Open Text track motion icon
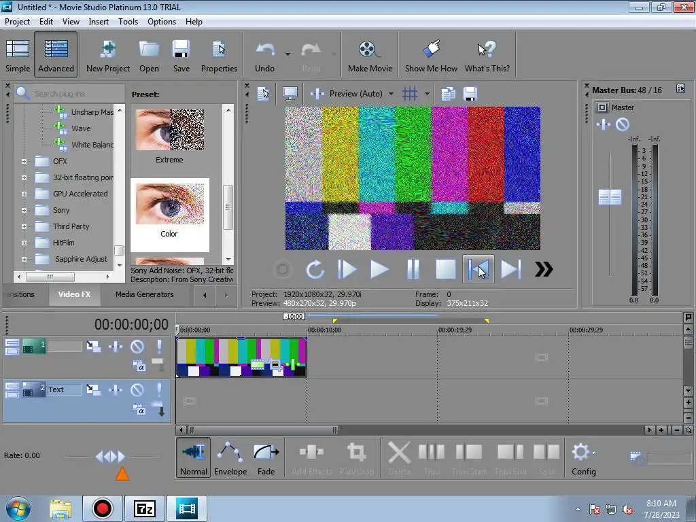696x522 pixels. pos(93,389)
